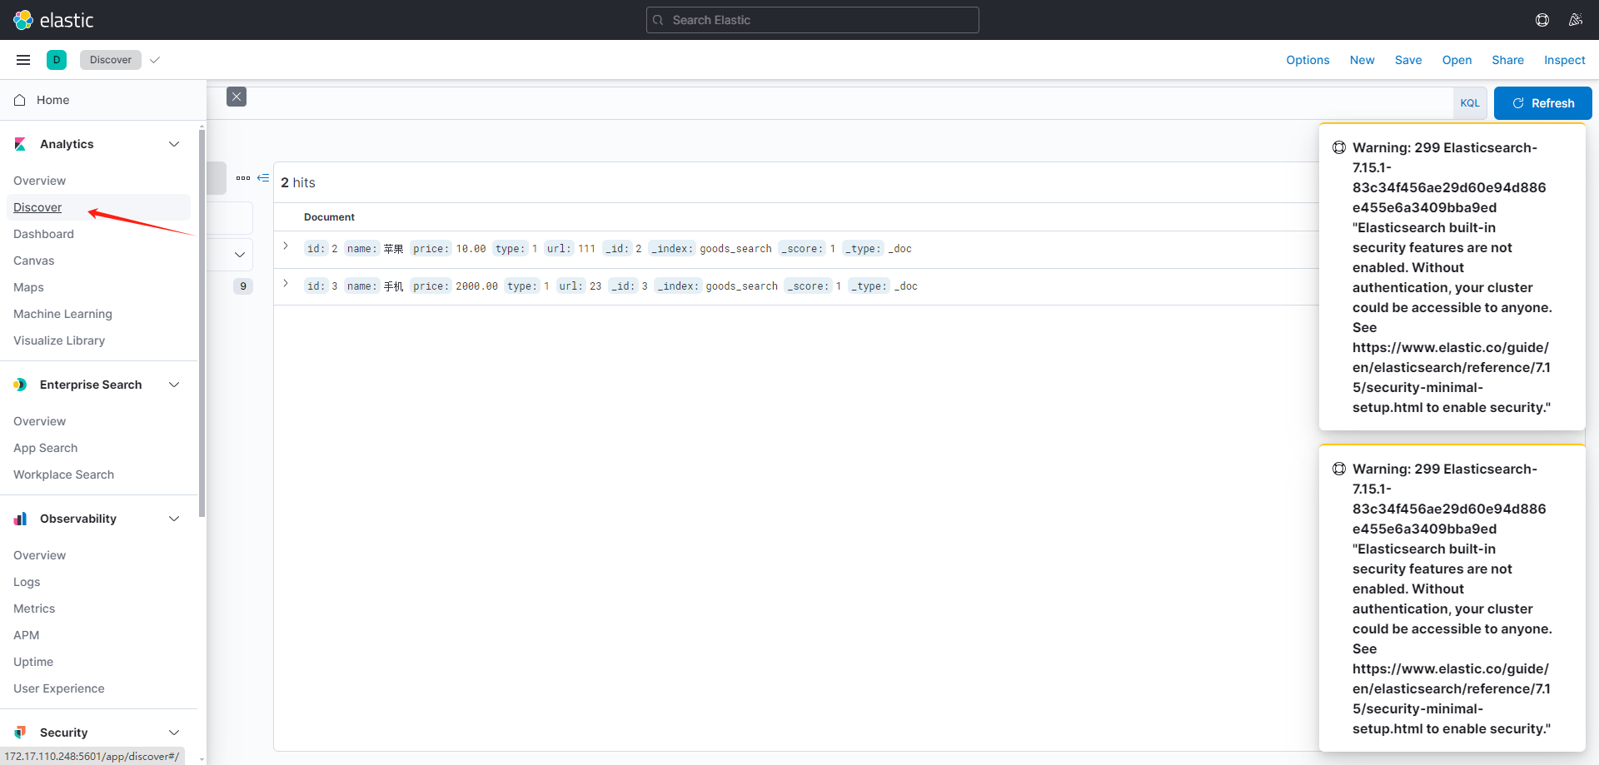
Task: Open Canvas in the sidebar
Action: tap(33, 261)
